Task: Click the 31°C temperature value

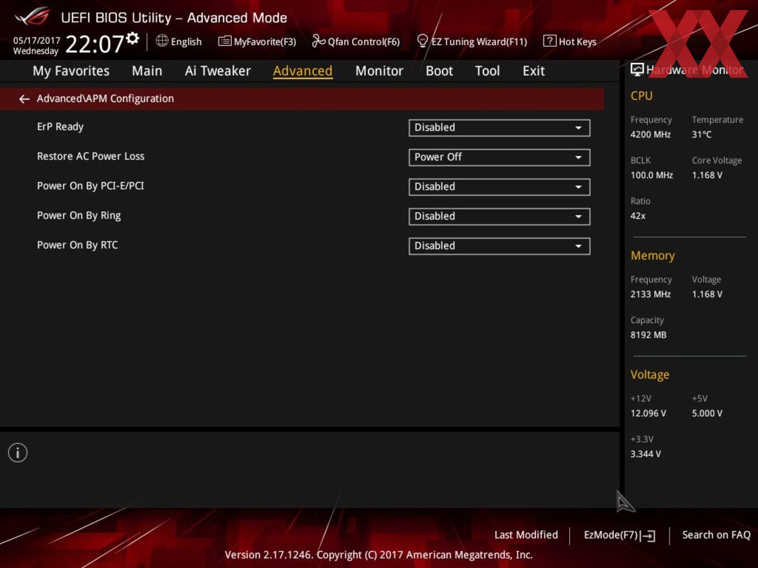Action: [x=702, y=134]
